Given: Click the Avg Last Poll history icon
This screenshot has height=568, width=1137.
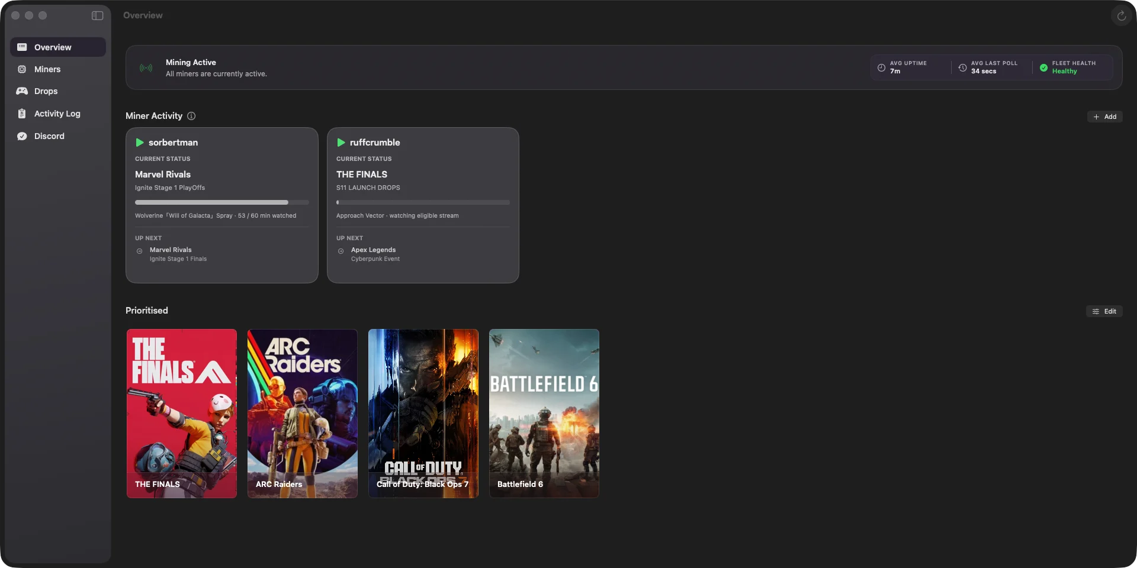Looking at the screenshot, I should click(x=962, y=67).
